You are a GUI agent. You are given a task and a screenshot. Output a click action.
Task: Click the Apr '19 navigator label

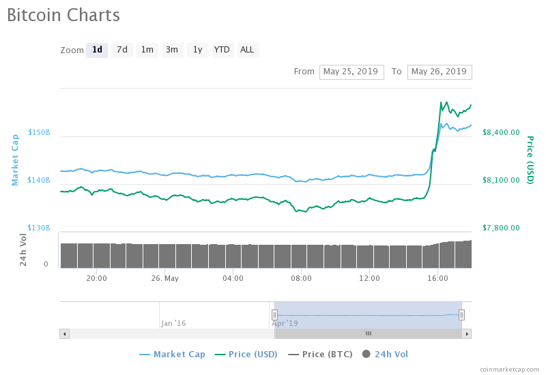(285, 323)
